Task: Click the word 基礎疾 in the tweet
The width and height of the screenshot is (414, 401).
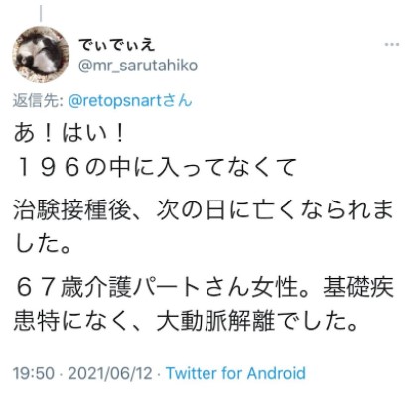Action: click(x=358, y=287)
